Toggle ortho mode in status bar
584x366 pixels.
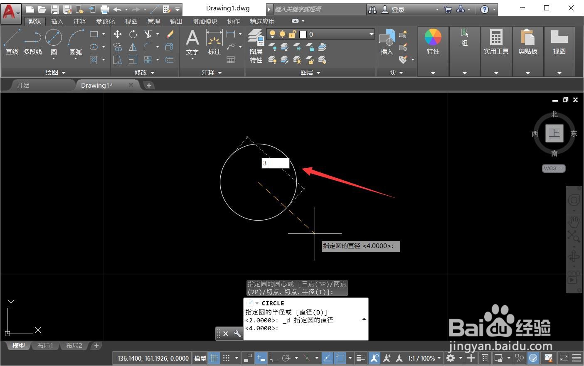(274, 358)
